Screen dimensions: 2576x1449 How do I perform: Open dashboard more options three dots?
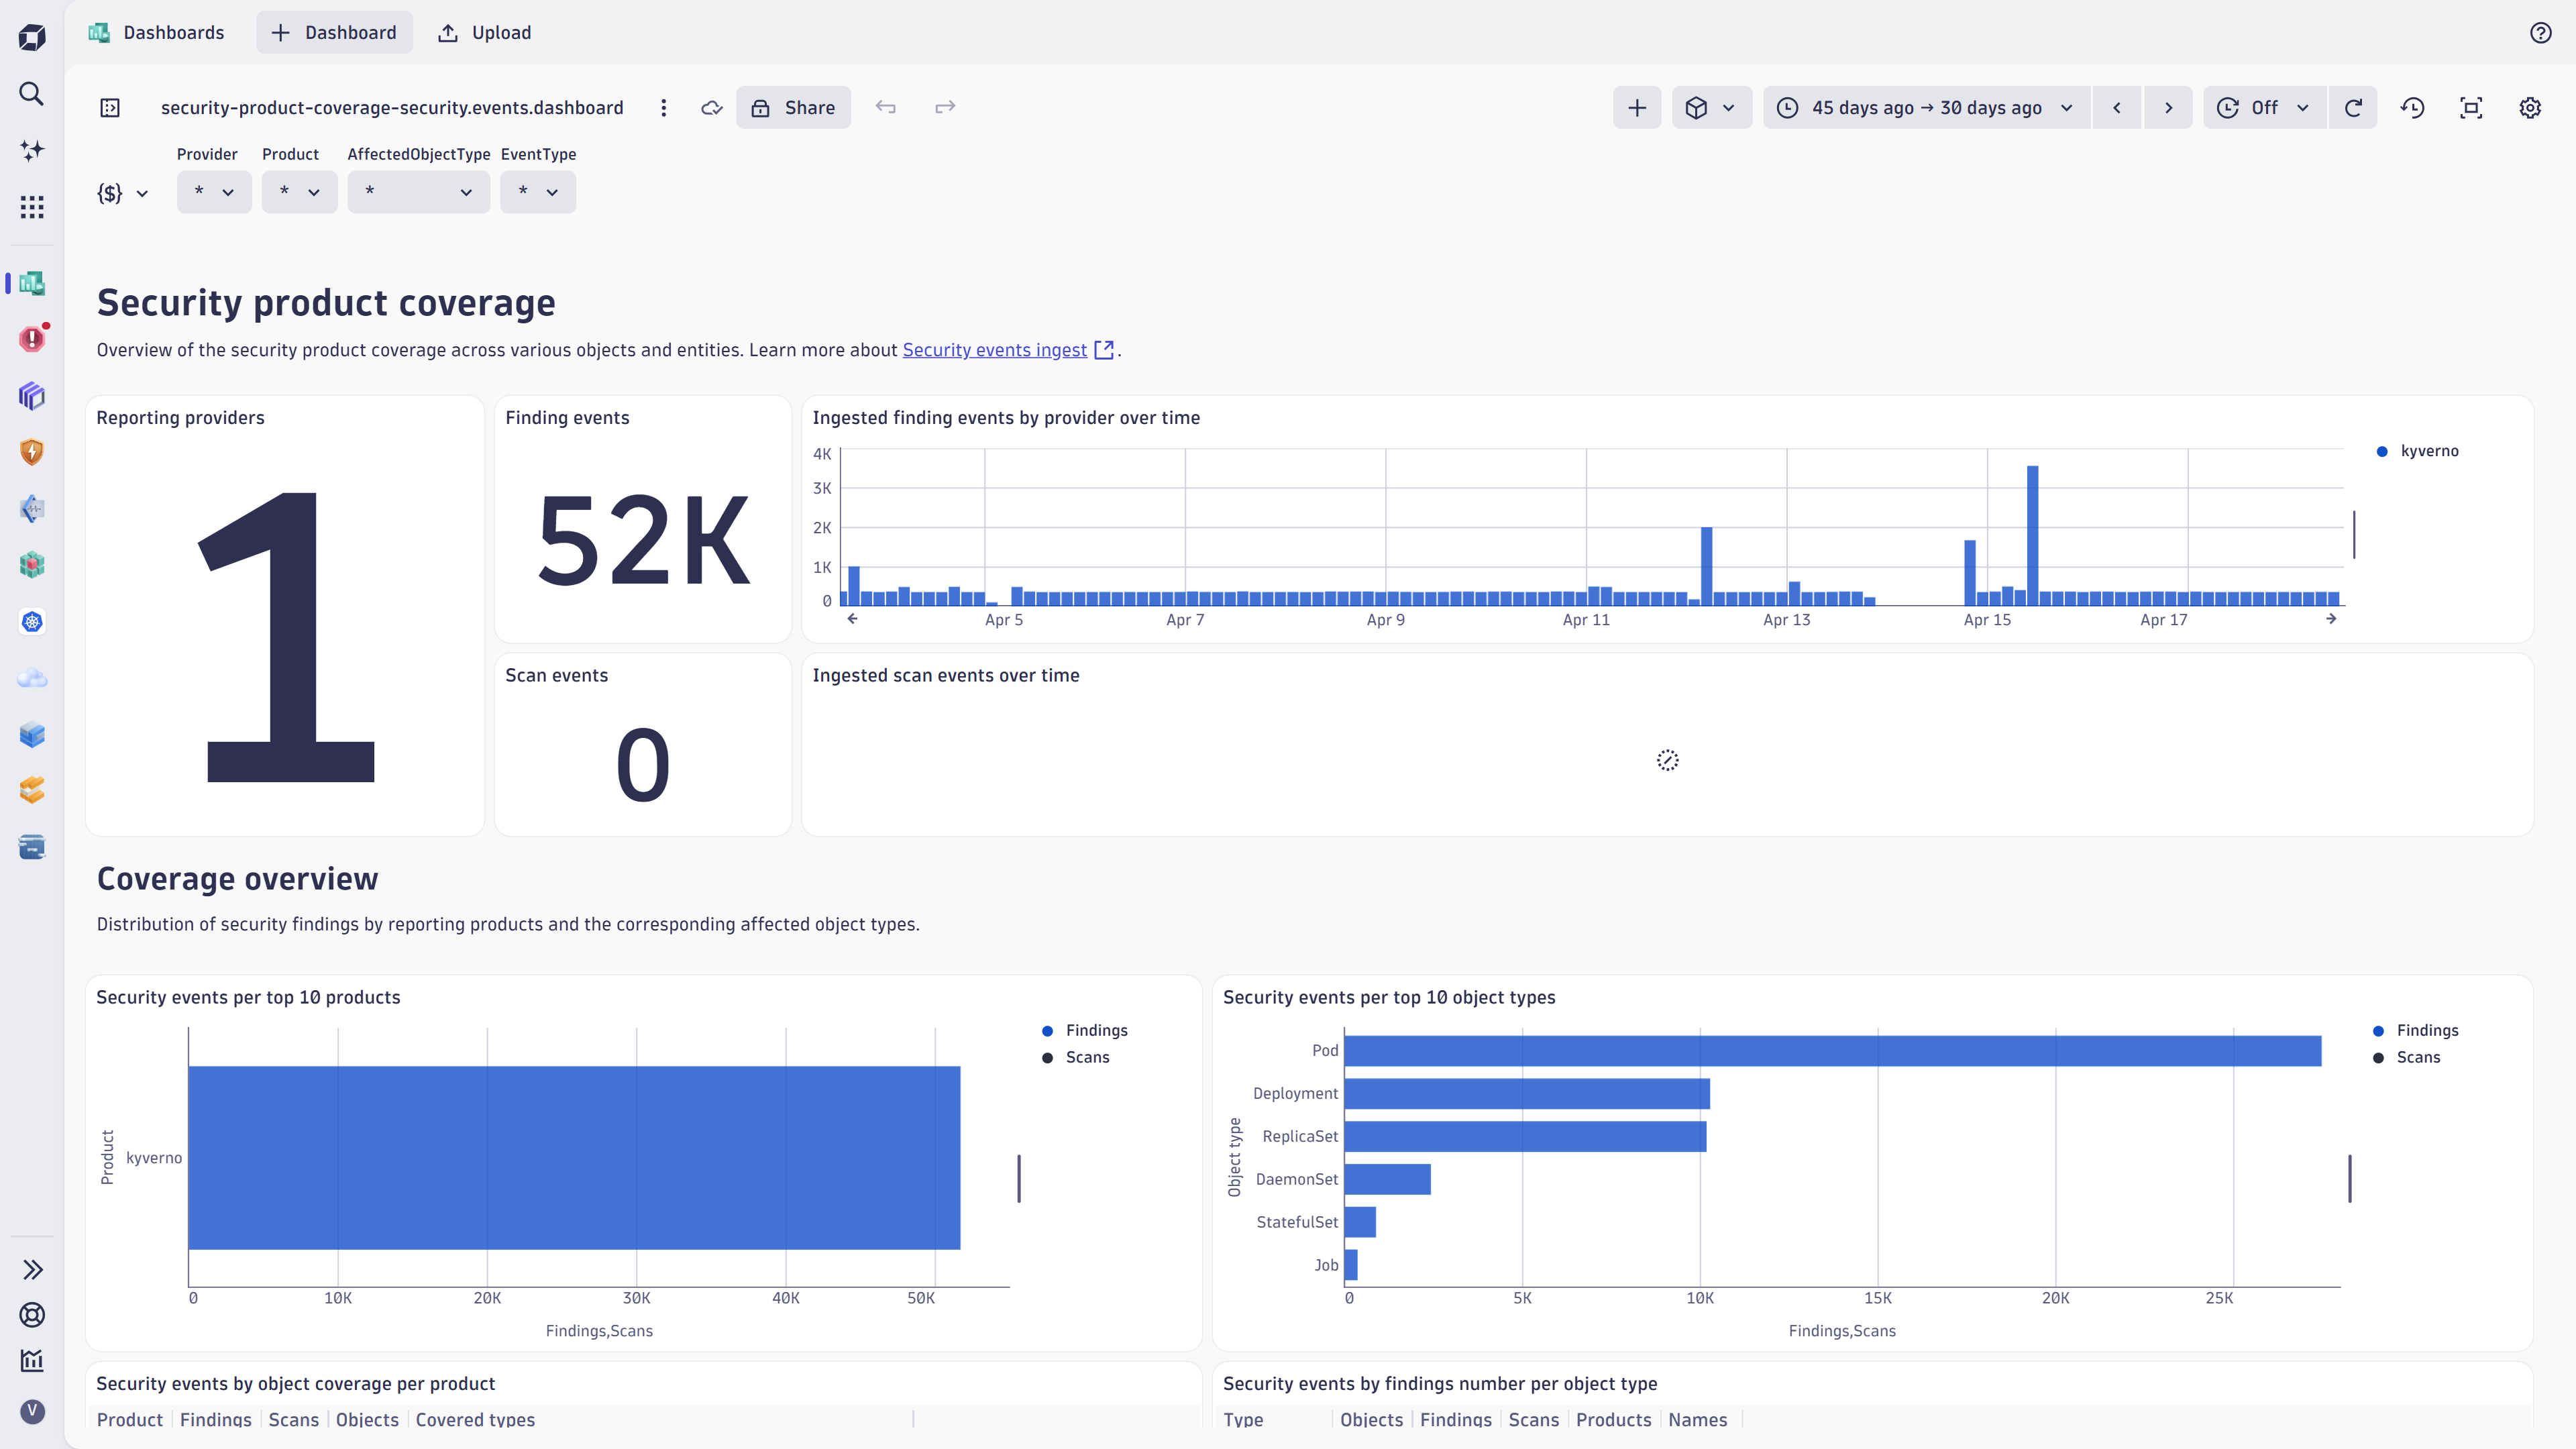tap(663, 108)
